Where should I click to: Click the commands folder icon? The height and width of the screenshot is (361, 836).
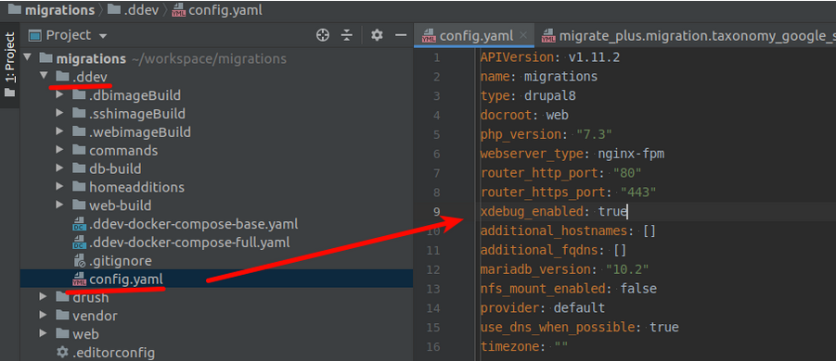79,151
